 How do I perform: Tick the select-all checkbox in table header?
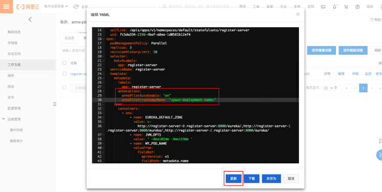click(65, 63)
